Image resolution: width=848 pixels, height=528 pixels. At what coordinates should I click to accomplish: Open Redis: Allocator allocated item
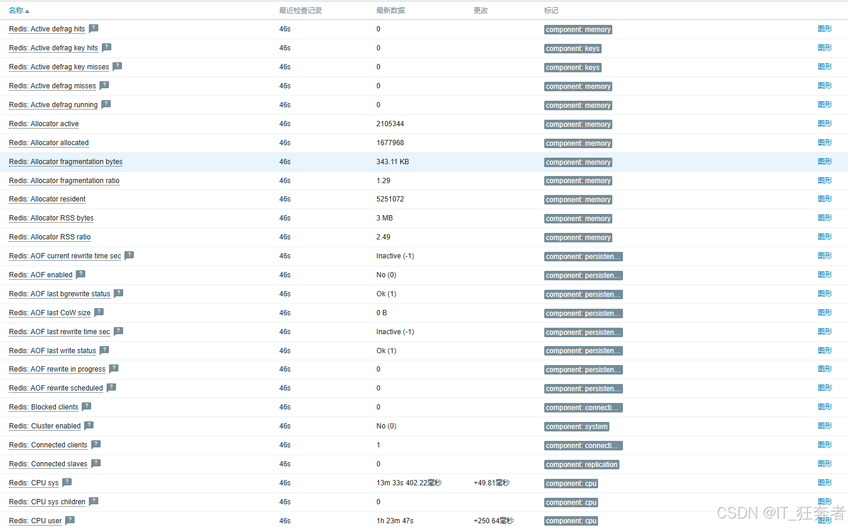[49, 143]
